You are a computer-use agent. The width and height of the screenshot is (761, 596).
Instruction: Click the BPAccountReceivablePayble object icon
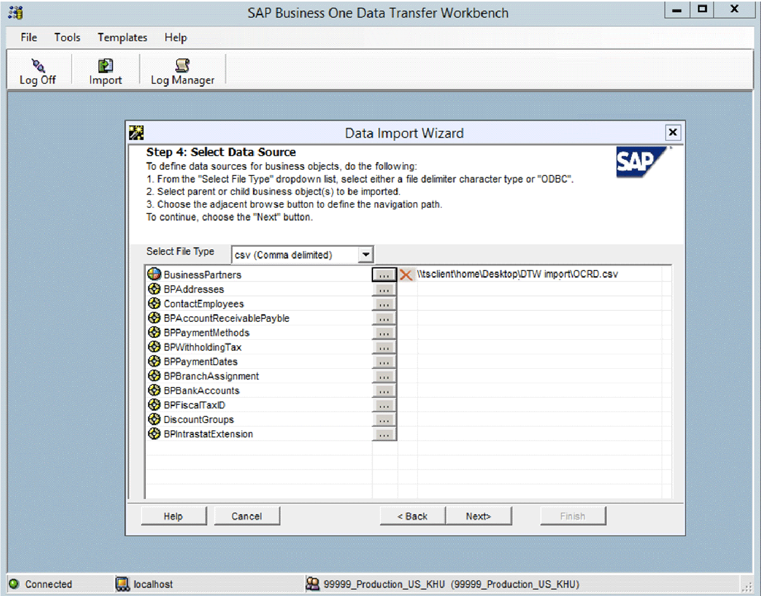(x=154, y=318)
